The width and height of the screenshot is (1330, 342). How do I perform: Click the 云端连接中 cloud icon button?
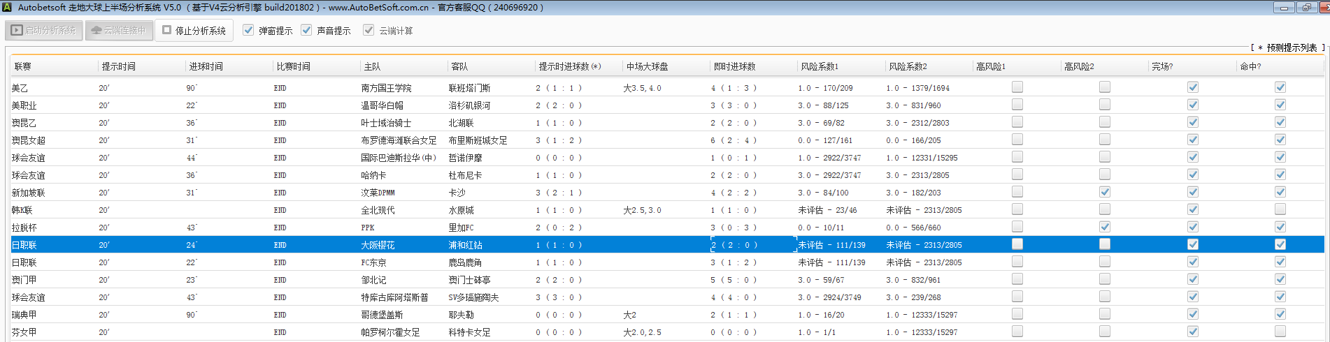(119, 31)
